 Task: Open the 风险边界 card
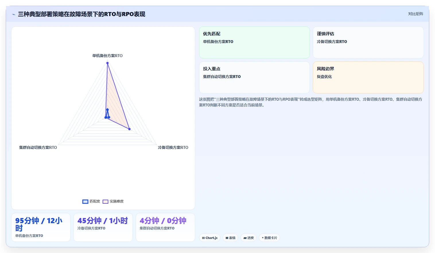(368, 77)
